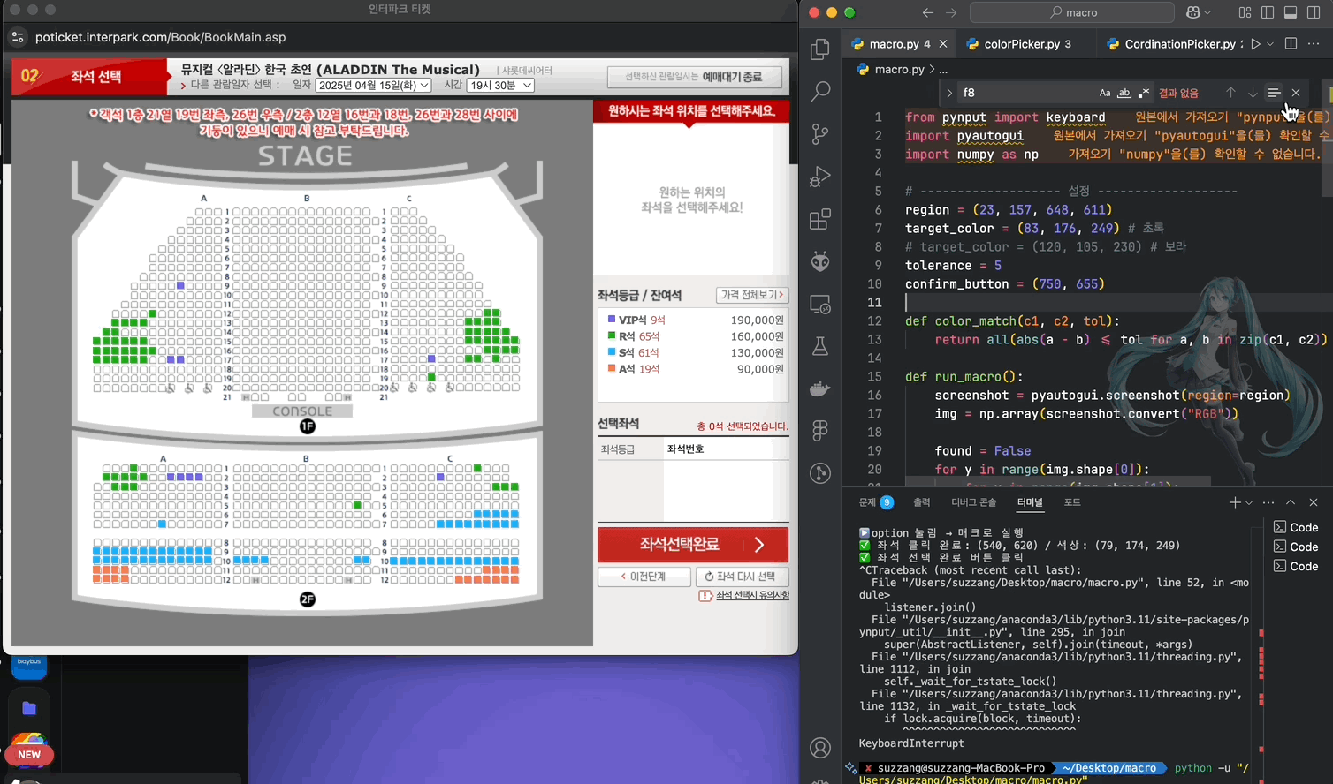The height and width of the screenshot is (784, 1333).
Task: Create new terminal with plus icon
Action: 1234,502
